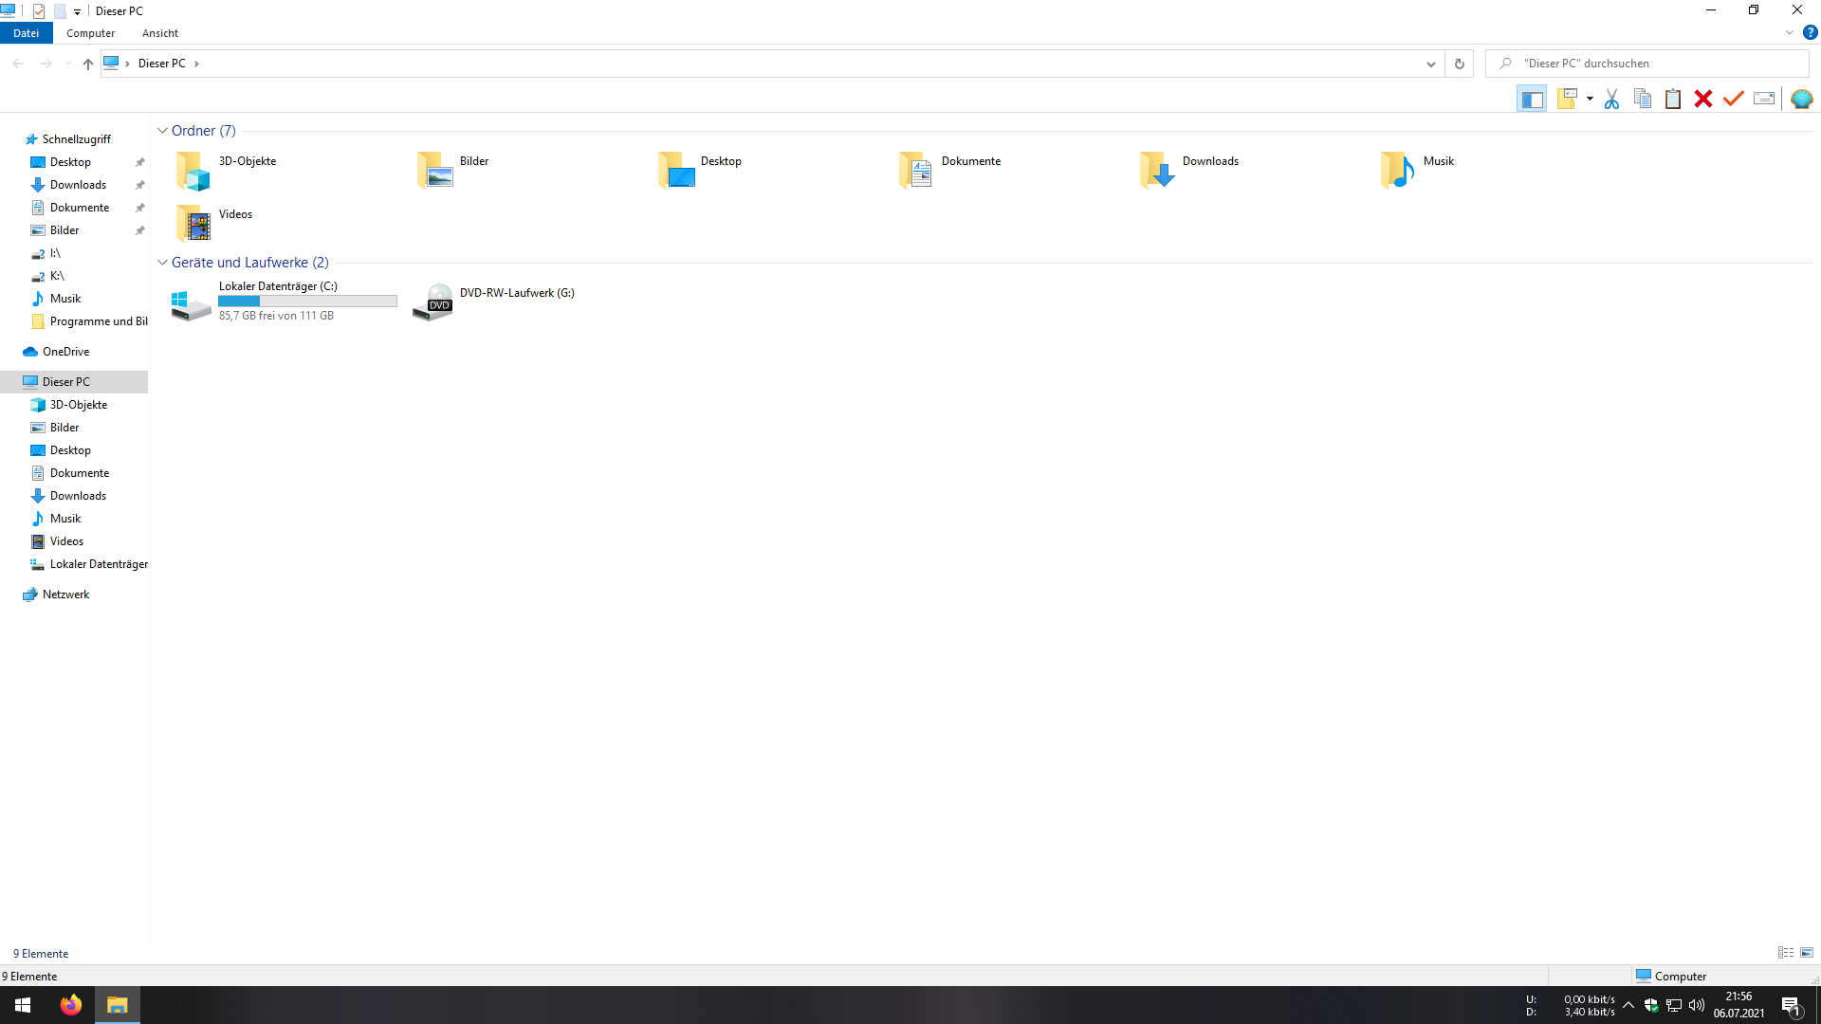Open the address bar history dropdown
The image size is (1821, 1024).
click(x=1430, y=64)
